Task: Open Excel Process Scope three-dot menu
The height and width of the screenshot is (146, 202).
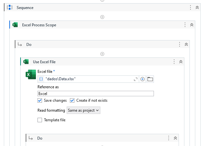Action: click(185, 25)
